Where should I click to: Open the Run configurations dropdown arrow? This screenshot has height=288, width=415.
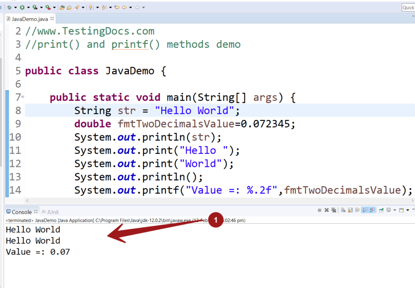coord(28,7)
